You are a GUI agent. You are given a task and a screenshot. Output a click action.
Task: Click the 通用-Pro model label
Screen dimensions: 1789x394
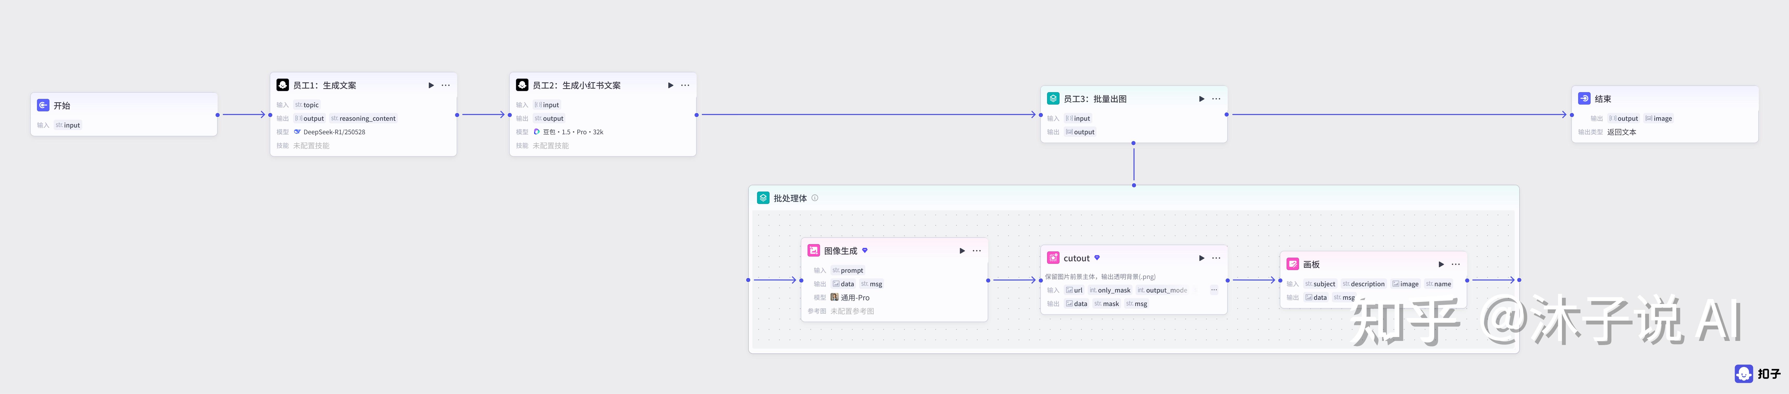[x=855, y=297]
